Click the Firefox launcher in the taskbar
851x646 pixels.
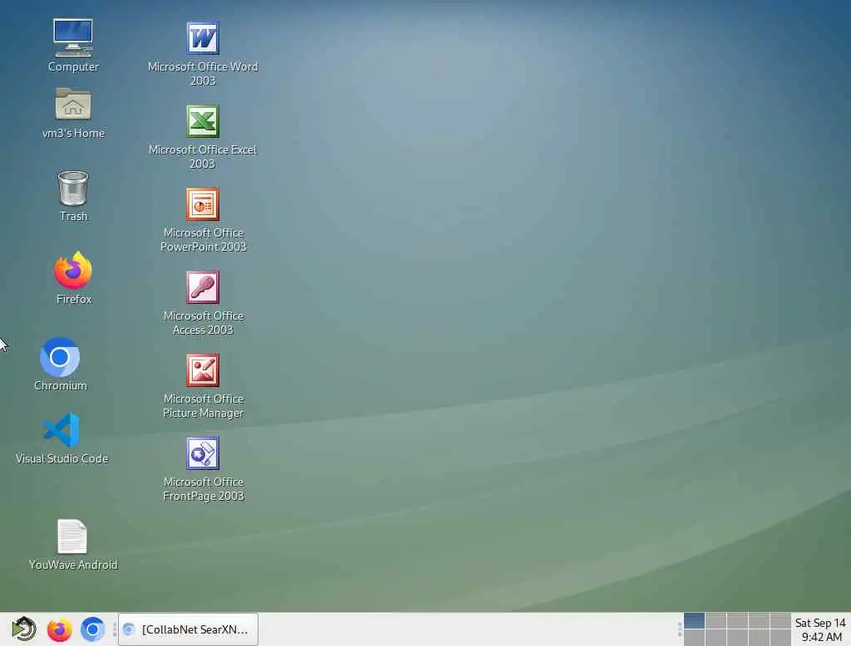pyautogui.click(x=59, y=629)
